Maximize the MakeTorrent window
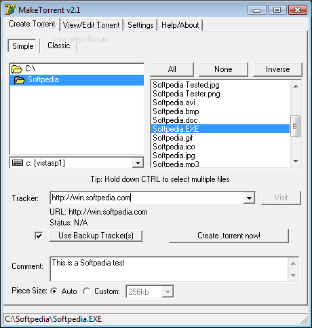 coord(277,10)
